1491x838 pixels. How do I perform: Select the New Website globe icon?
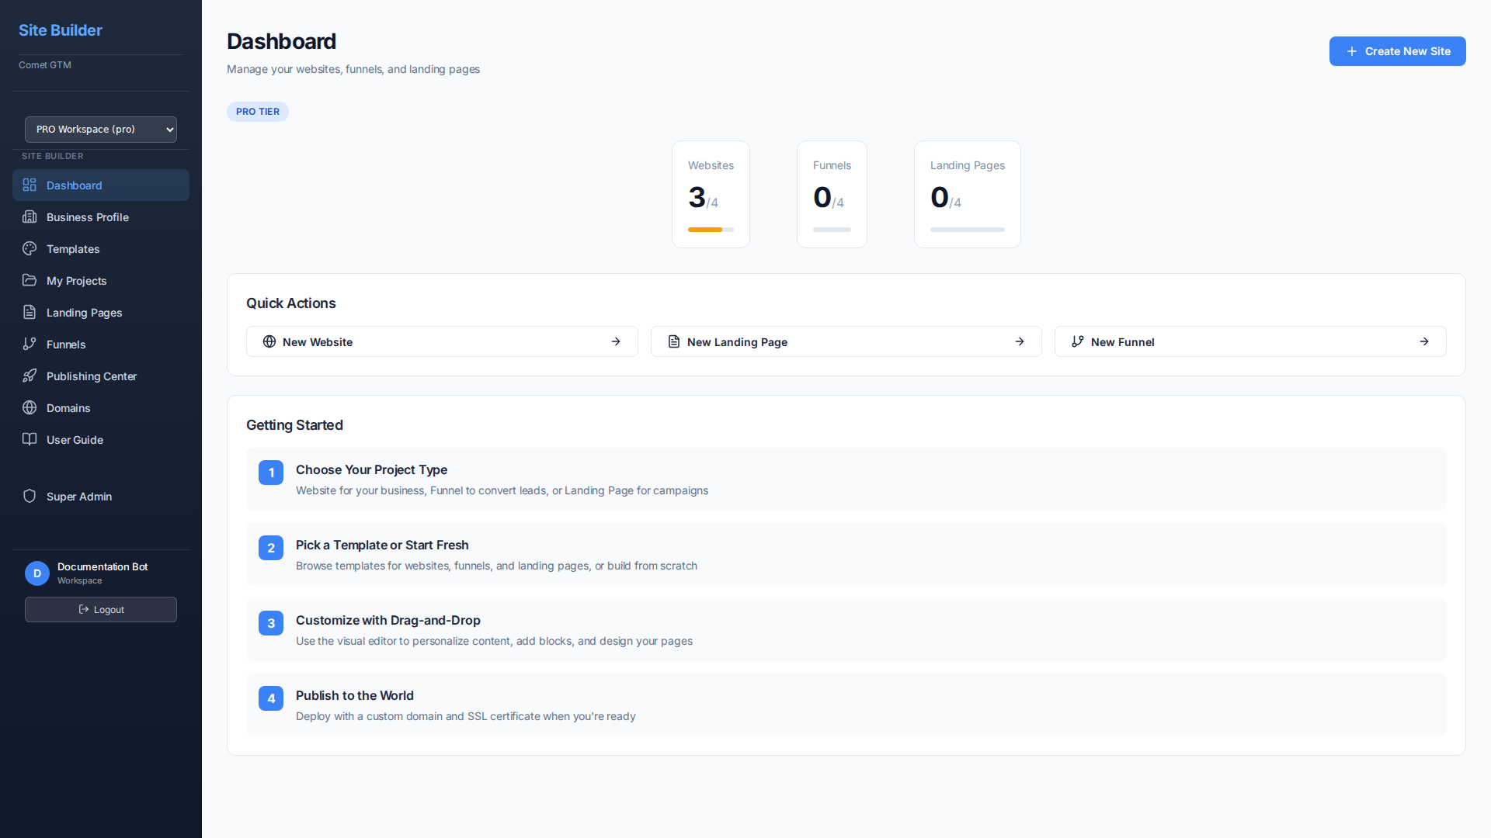pyautogui.click(x=269, y=341)
